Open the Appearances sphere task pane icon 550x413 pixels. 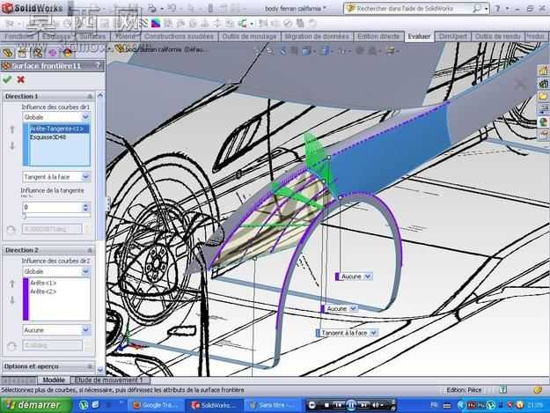tap(543, 122)
